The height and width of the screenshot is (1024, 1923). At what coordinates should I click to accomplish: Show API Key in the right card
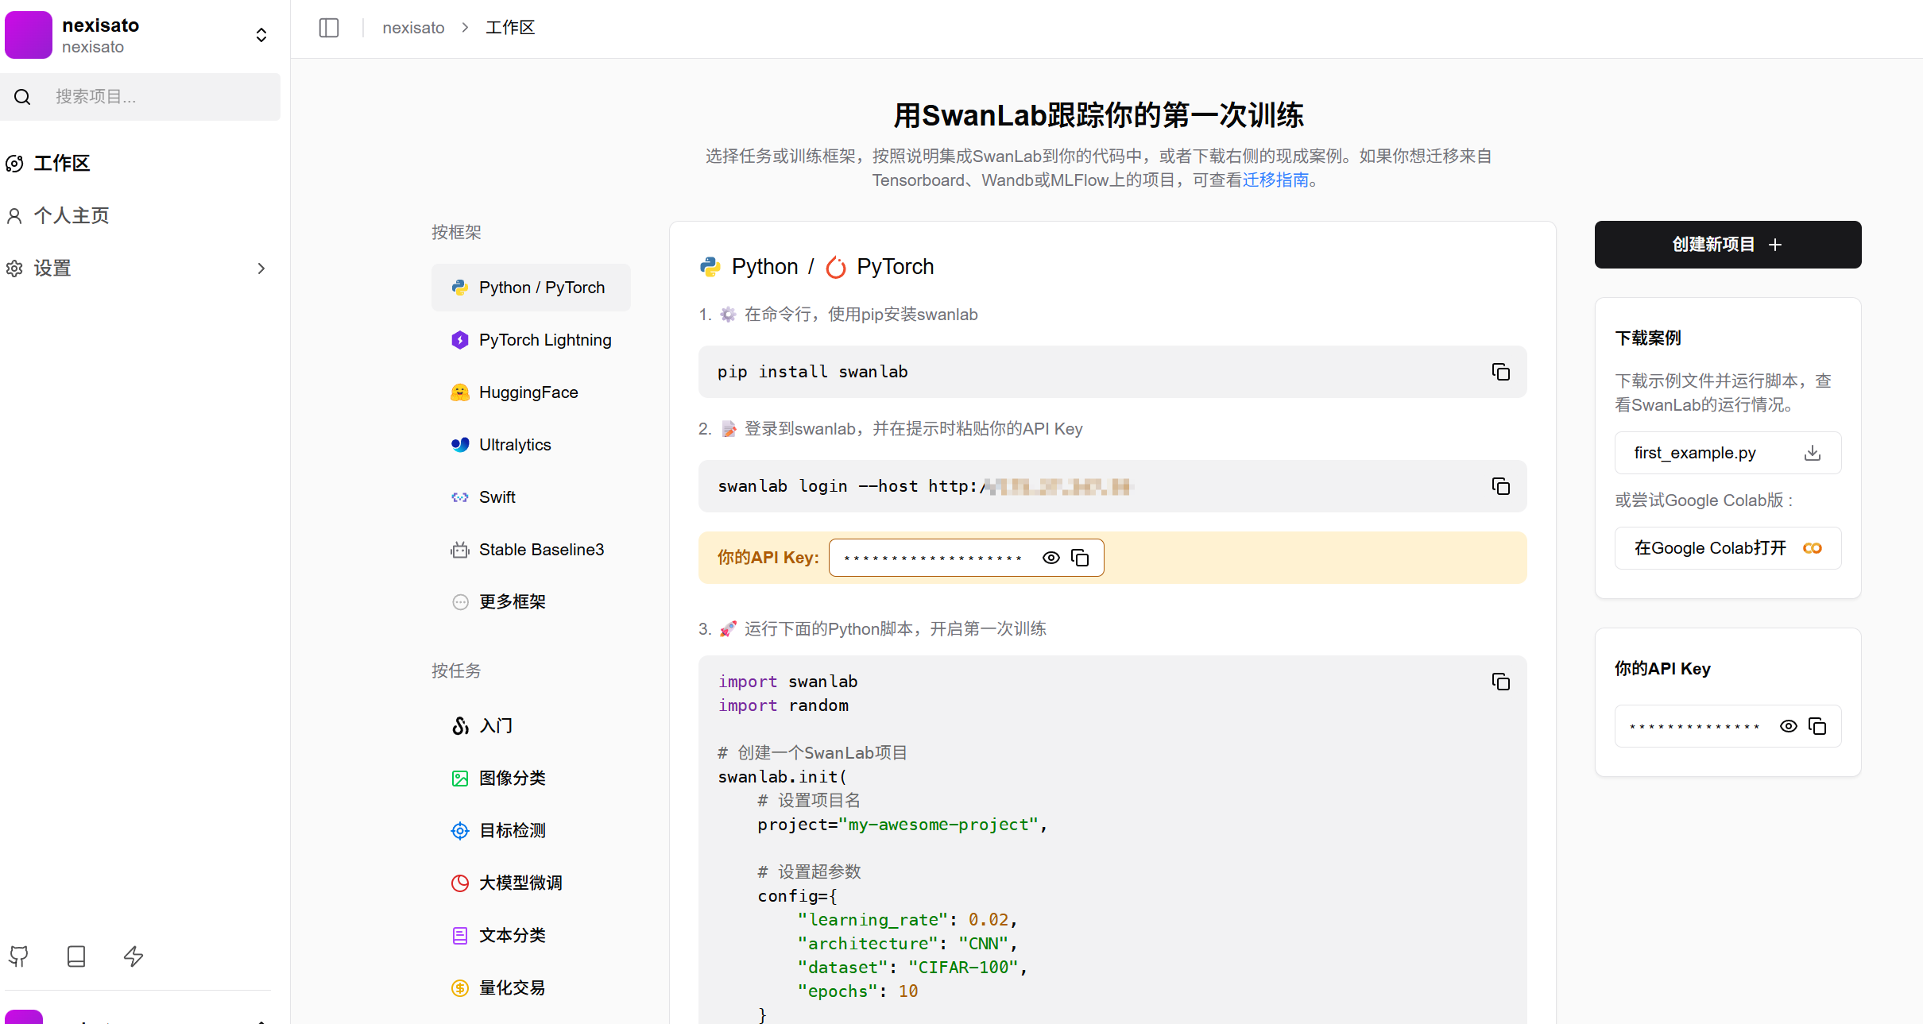[x=1788, y=726]
